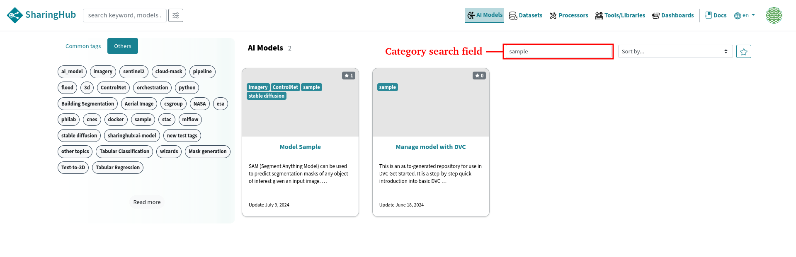
Task: Switch to the Common tags tab
Action: (83, 46)
